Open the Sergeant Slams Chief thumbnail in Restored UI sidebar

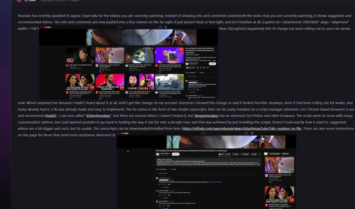click(x=279, y=165)
